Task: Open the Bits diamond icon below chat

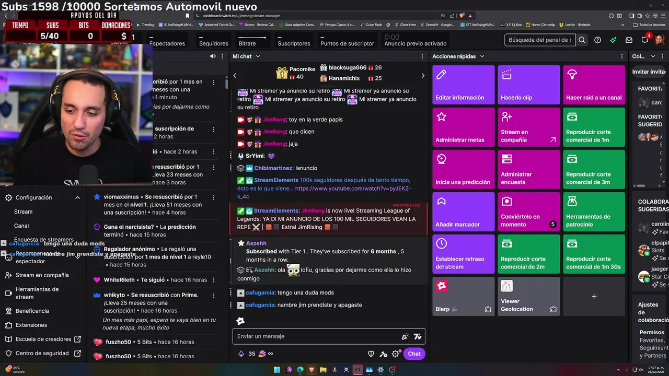Action: pyautogui.click(x=241, y=354)
